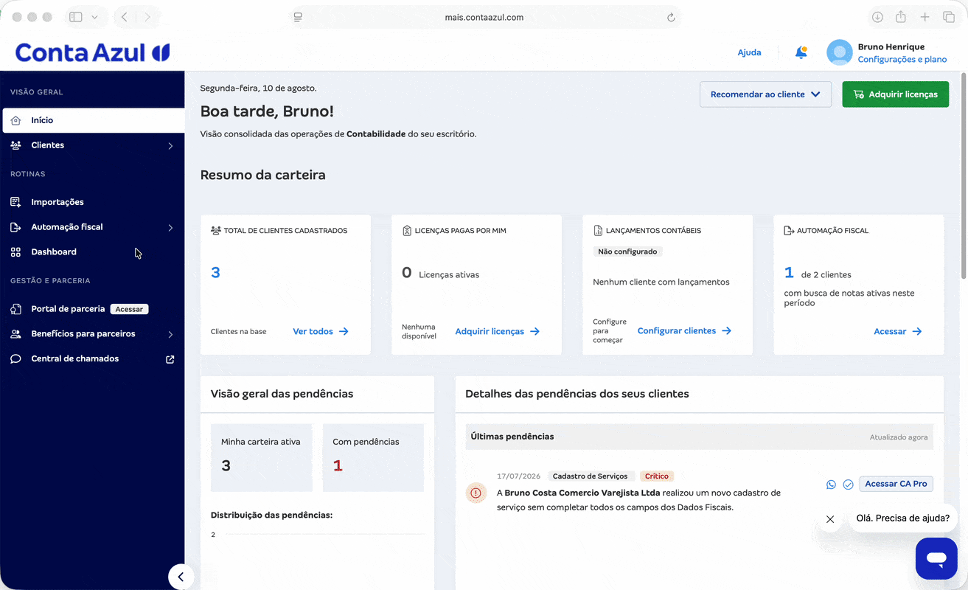Show the Safari downloads list

[877, 17]
